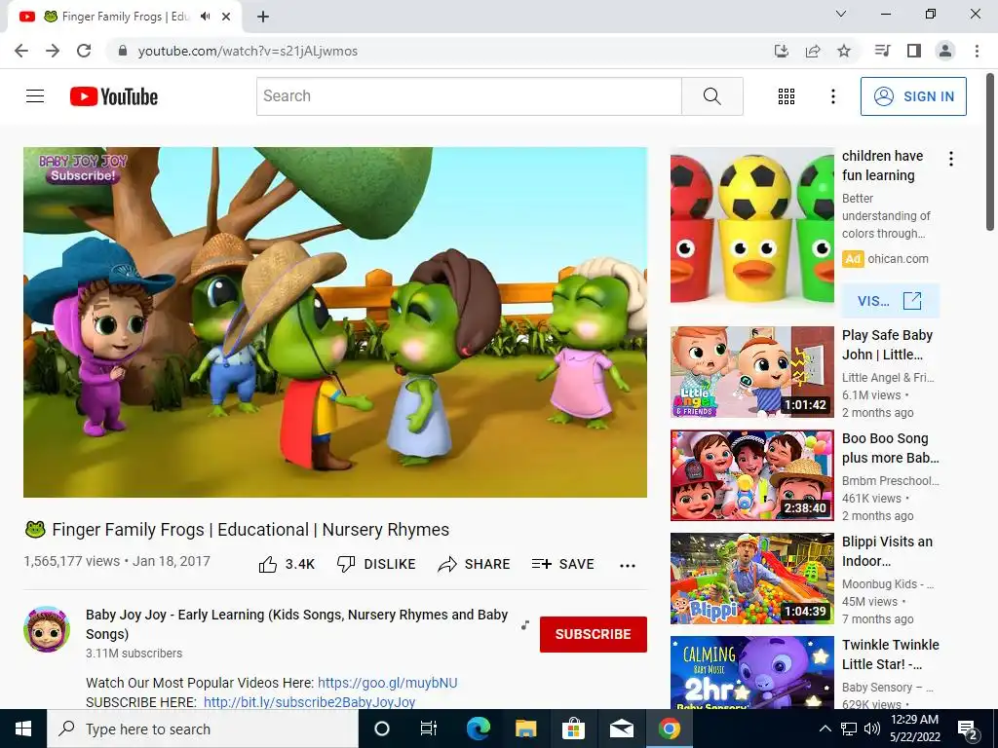Visit the ohican.com advertiser site
This screenshot has height=748, width=998.
[890, 301]
